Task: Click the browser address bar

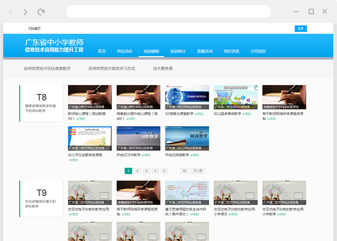Action: click(x=168, y=12)
